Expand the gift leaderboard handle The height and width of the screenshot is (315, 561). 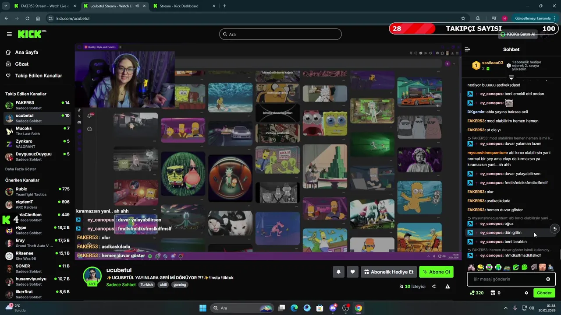[511, 77]
